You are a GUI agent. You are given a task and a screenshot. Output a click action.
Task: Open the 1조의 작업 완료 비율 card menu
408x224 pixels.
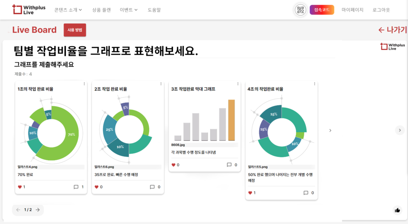click(x=84, y=84)
